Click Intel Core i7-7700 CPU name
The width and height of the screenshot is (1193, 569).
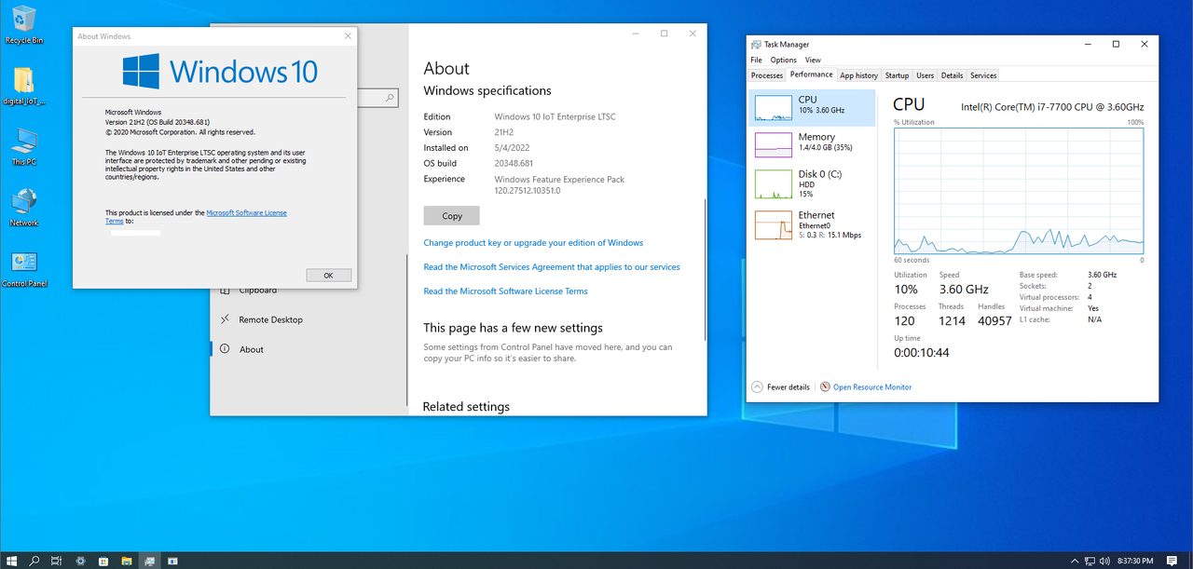(x=1052, y=107)
